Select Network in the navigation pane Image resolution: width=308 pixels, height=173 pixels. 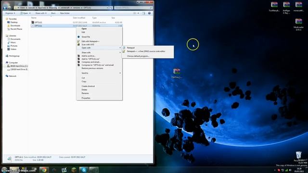coord(13,76)
